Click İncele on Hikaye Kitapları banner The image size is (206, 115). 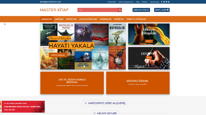coord(149,41)
